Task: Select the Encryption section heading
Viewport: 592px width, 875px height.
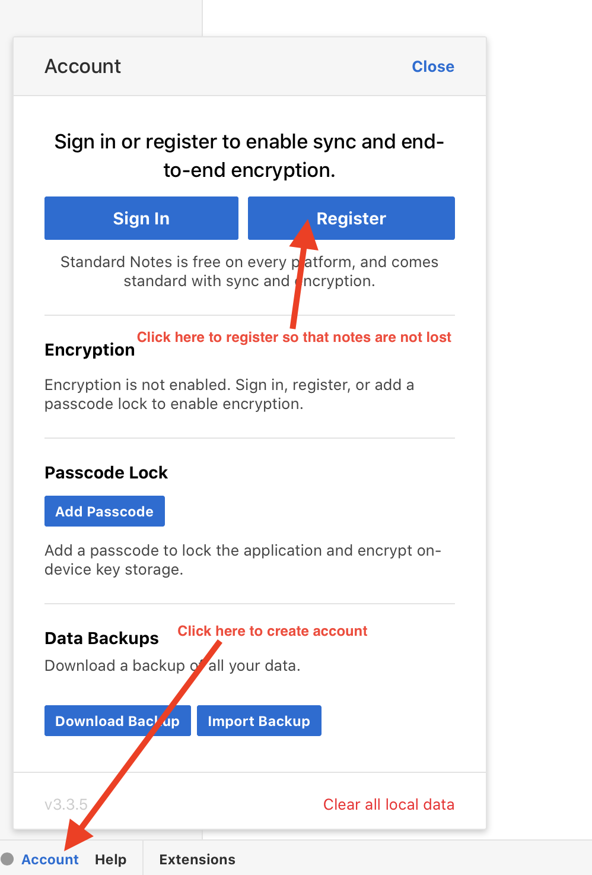Action: [90, 350]
